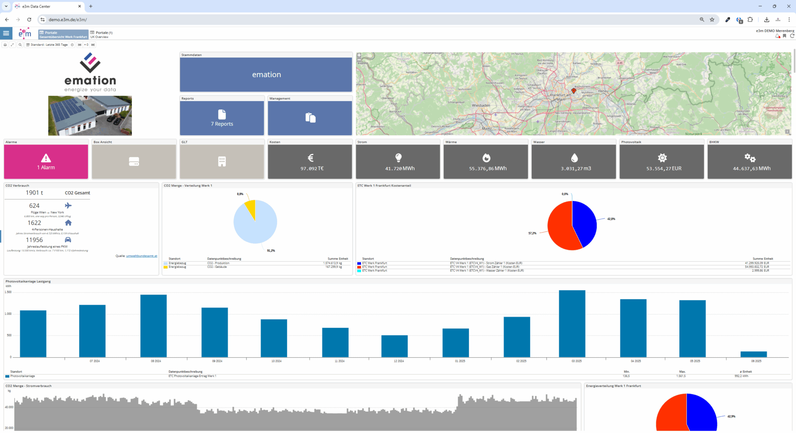Click the e3m logo
Viewport: 796px width, 433px height.
click(25, 33)
